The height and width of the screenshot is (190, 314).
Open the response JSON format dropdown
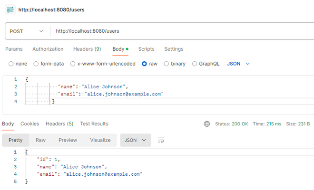coord(136,140)
